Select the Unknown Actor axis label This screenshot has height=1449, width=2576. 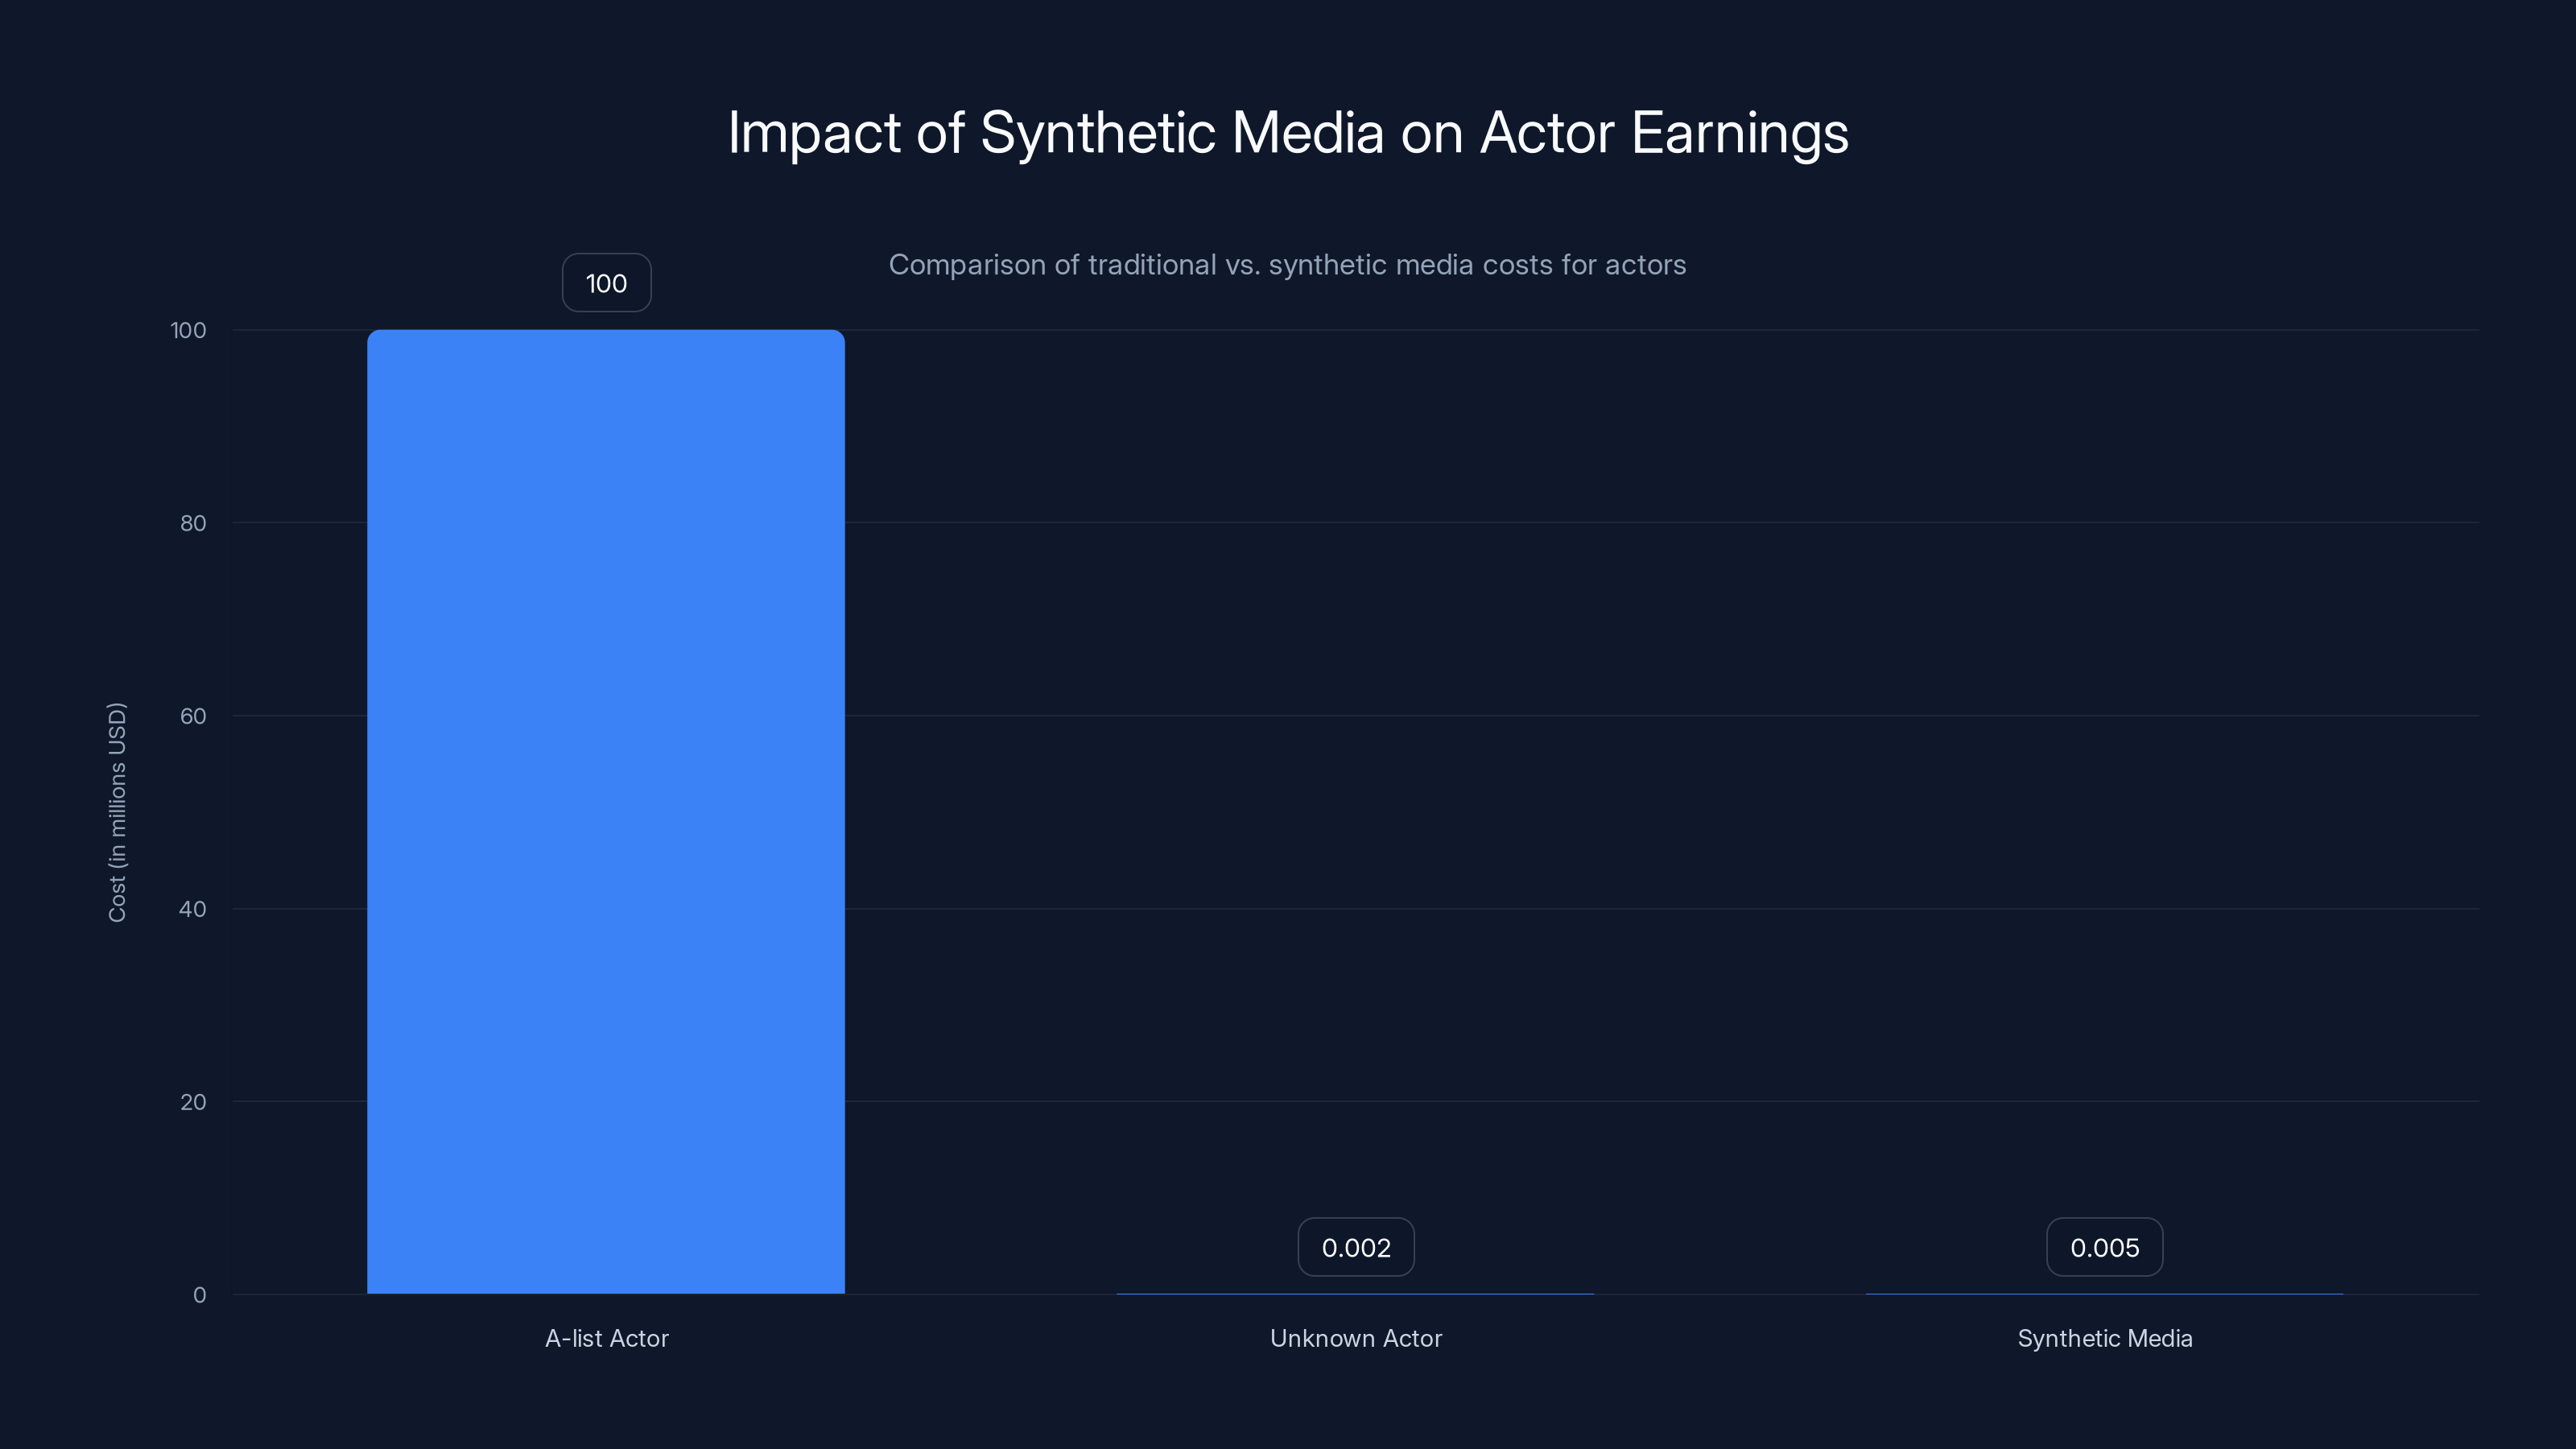1356,1338
